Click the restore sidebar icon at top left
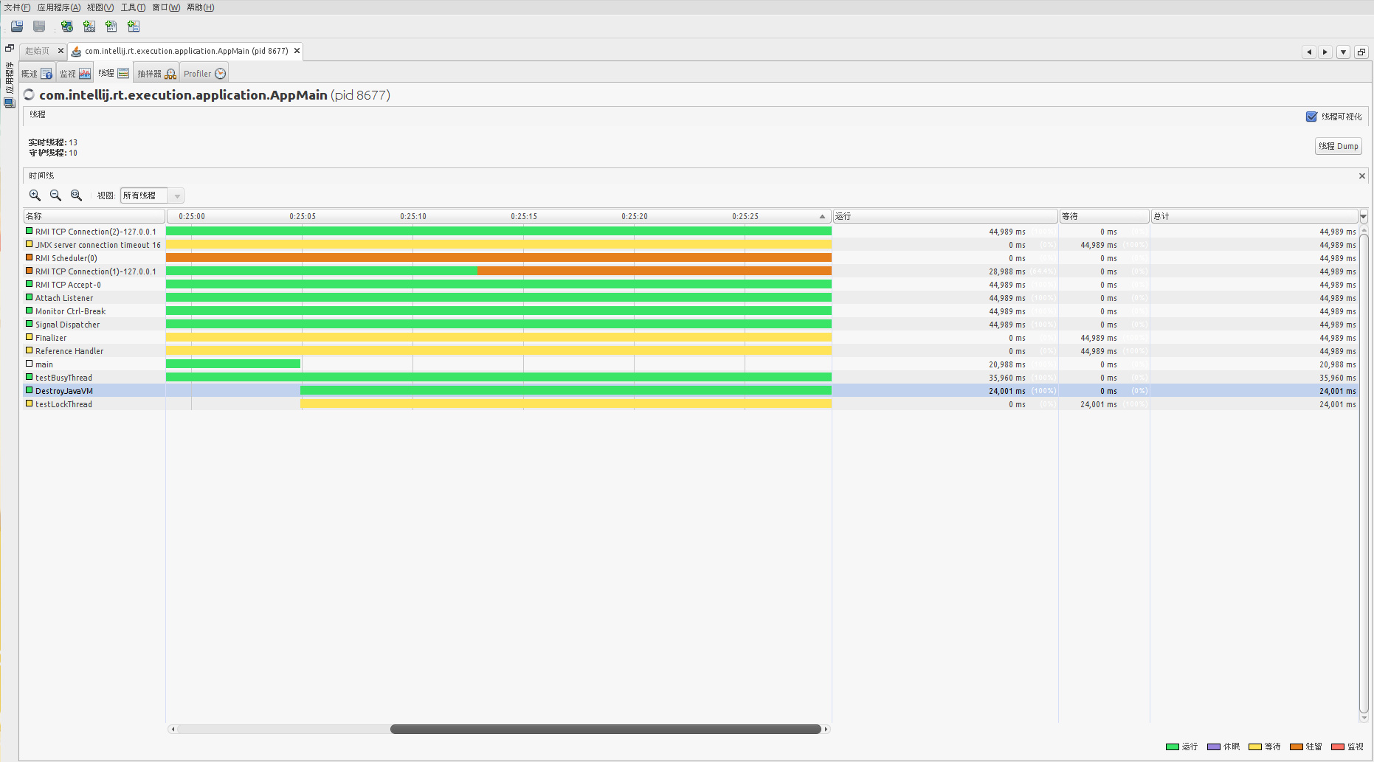Image resolution: width=1374 pixels, height=762 pixels. 10,48
